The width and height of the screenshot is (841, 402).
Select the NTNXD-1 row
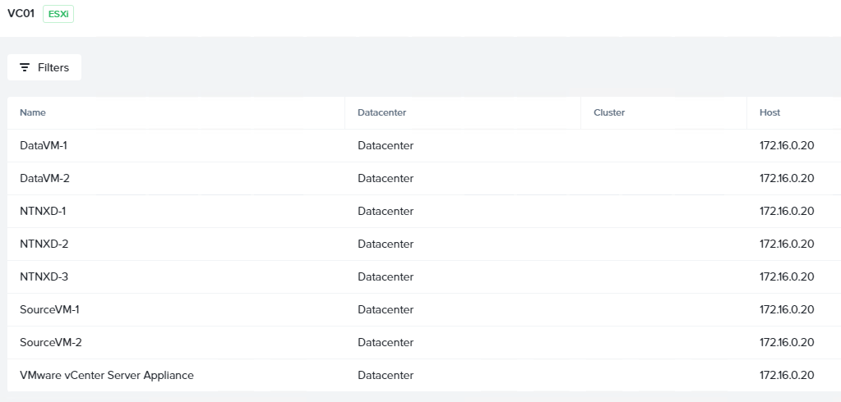(424, 211)
